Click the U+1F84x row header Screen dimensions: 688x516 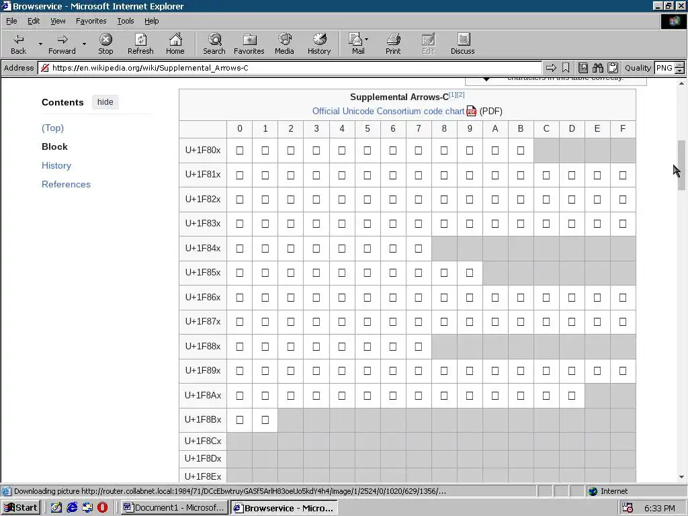[203, 249]
